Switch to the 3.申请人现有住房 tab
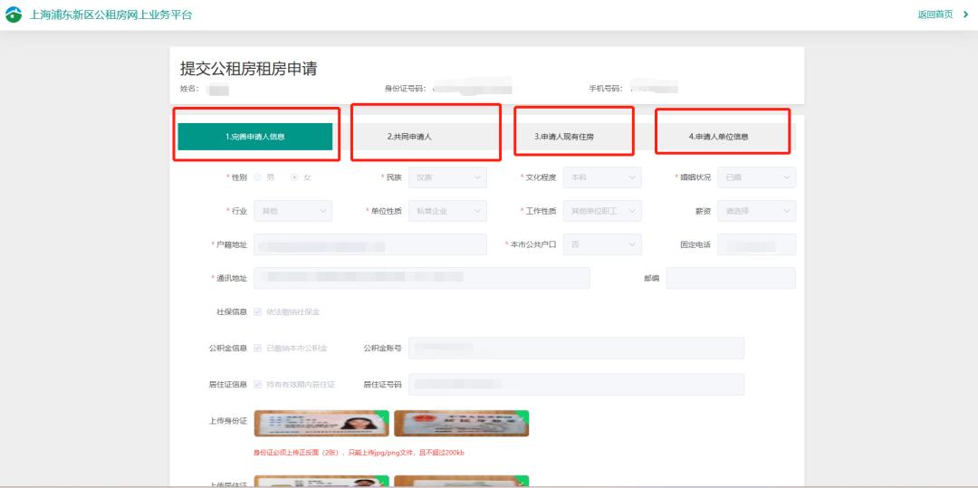Screen dimensions: 978x488 [x=564, y=137]
